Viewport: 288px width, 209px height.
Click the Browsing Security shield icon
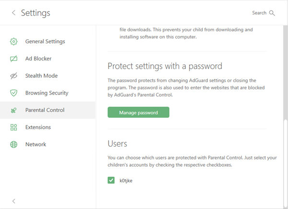click(13, 93)
